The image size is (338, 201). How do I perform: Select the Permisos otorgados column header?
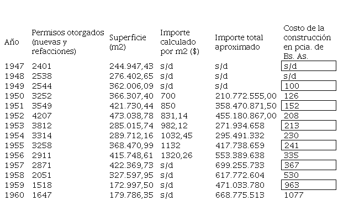coord(68,42)
